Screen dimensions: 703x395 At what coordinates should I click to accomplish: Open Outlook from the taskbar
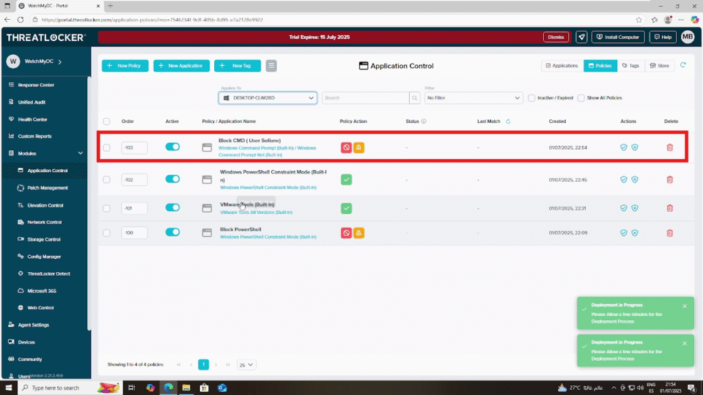(x=222, y=388)
